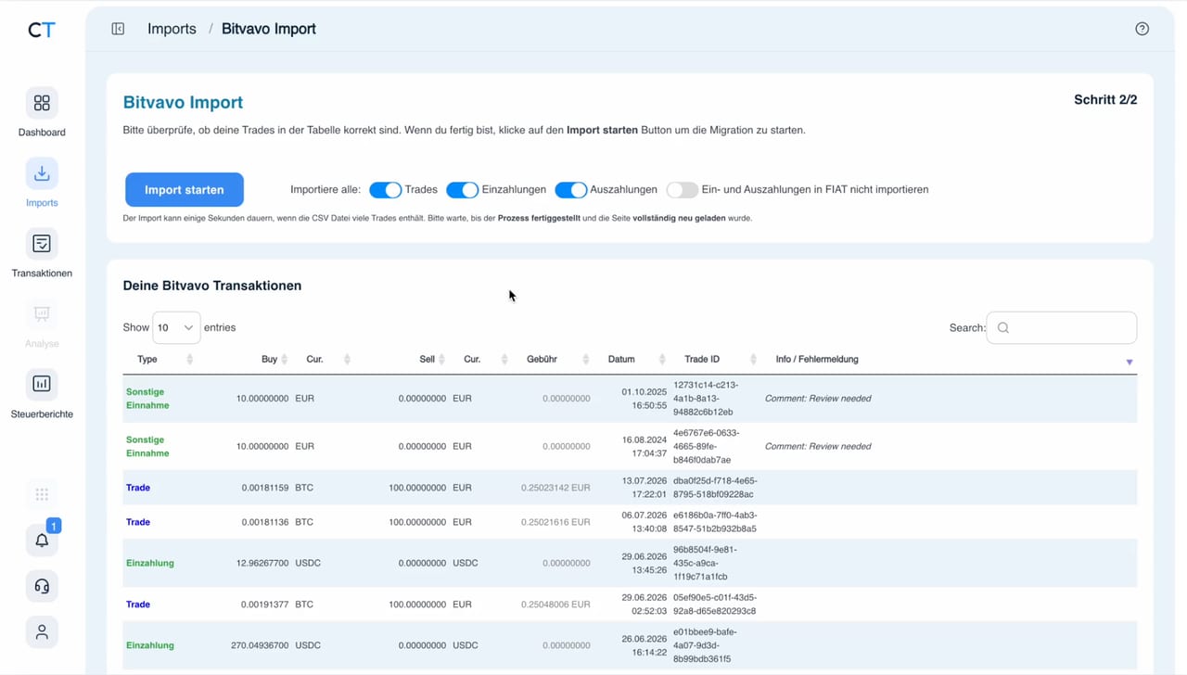Click the Deine Bitvavo Transaktionen heading

(212, 286)
